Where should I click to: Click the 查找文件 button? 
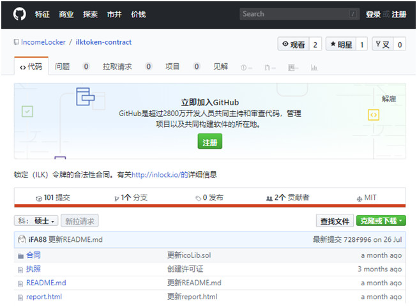pos(335,221)
